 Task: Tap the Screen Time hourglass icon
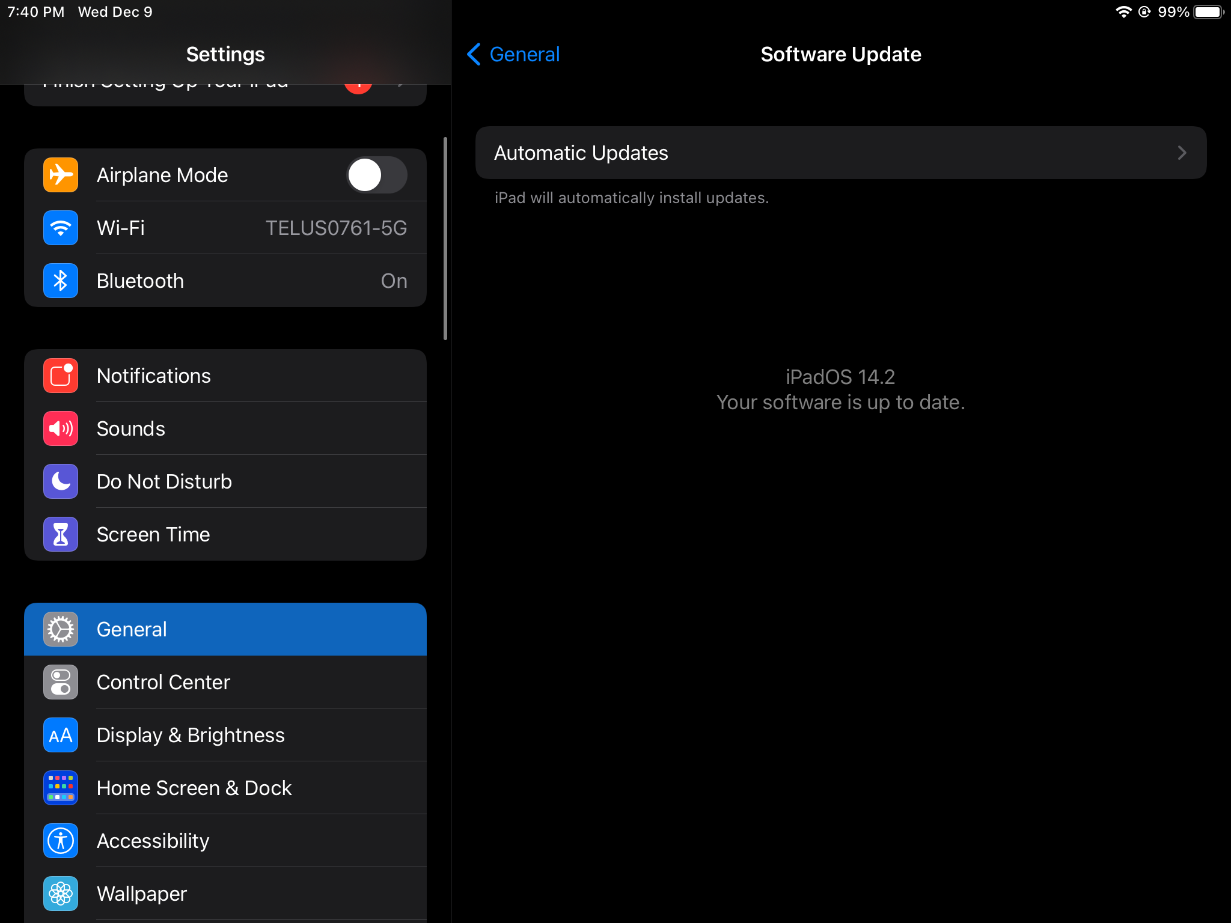(x=61, y=534)
